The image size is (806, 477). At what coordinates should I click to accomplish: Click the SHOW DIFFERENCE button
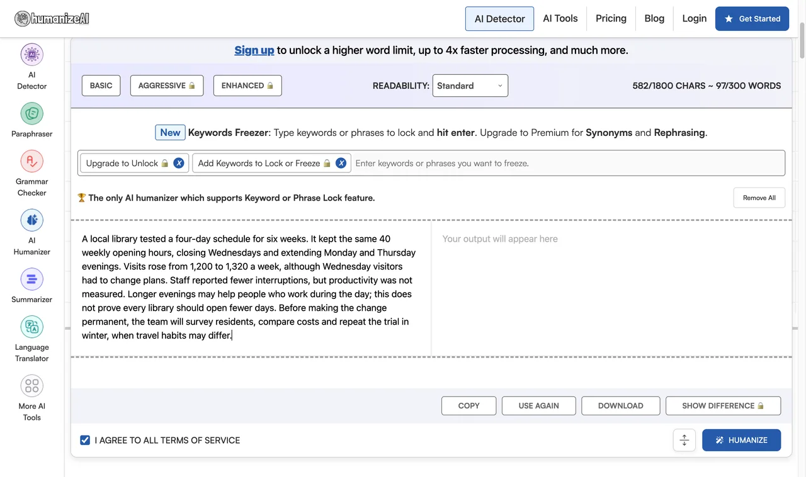(723, 406)
